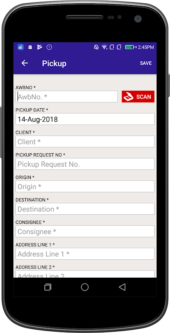Save the pickup form
Screen dimensions: 170x333
point(146,63)
